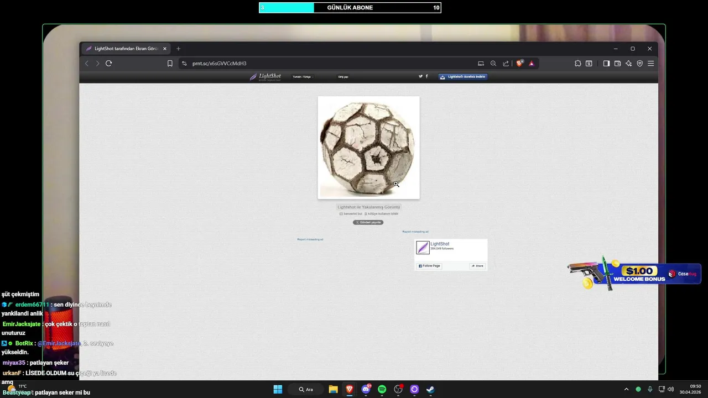Image resolution: width=708 pixels, height=398 pixels.
Task: Open the extensions puzzle icon
Action: (578, 64)
